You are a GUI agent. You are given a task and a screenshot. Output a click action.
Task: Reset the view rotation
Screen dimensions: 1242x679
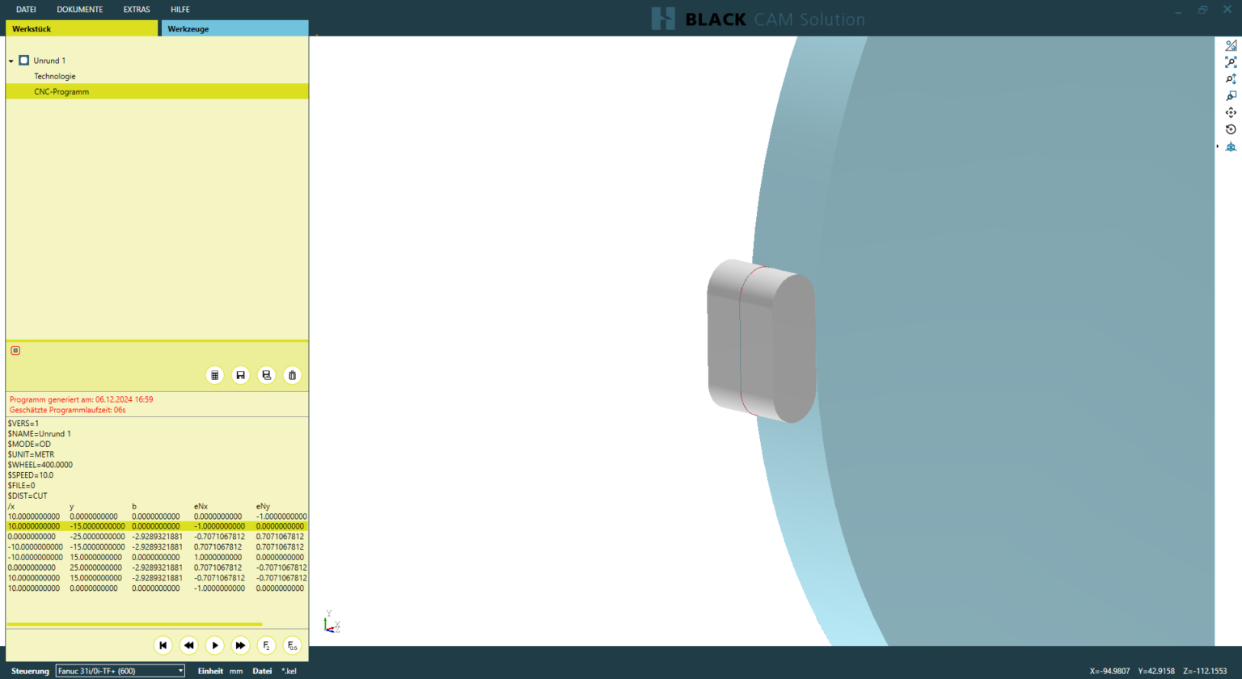(x=1231, y=129)
